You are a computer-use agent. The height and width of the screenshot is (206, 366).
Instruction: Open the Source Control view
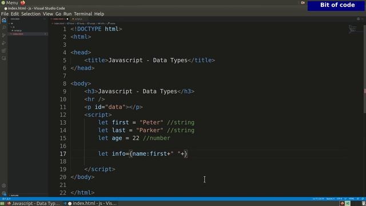tap(4, 35)
